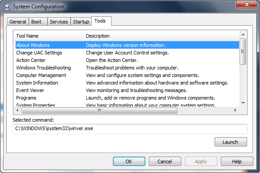Sort by the Tool Name column header
Image resolution: width=260 pixels, height=173 pixels.
coord(48,36)
